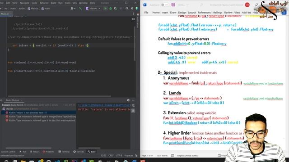Switch to Word Layout ribbon tab
289x162 pixels.
(192, 13)
